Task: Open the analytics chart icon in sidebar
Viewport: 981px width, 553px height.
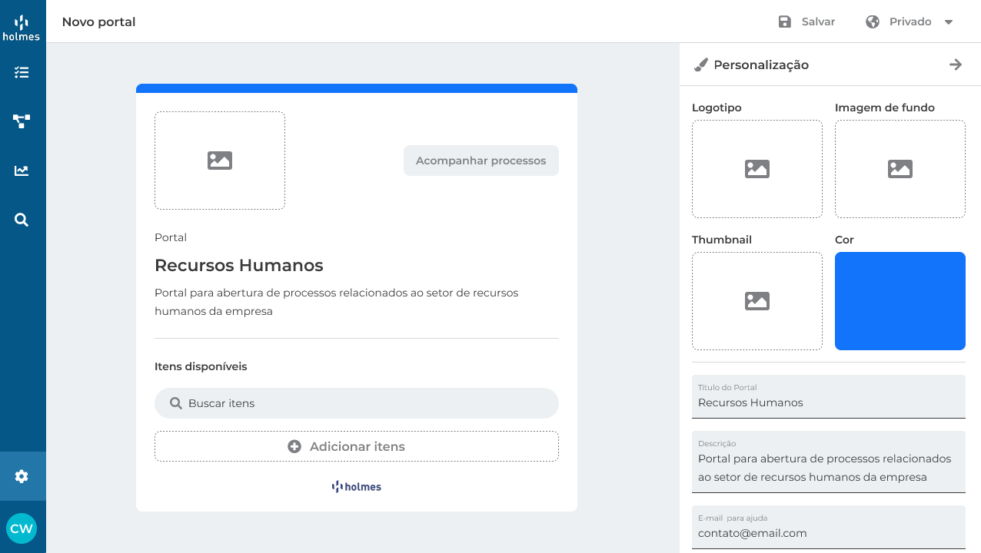Action: (x=22, y=171)
